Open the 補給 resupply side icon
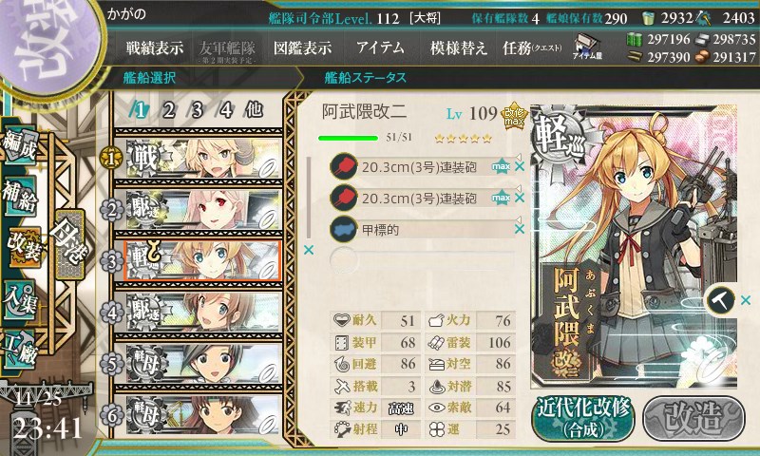Screen dimensions: 760x456 click(x=20, y=196)
